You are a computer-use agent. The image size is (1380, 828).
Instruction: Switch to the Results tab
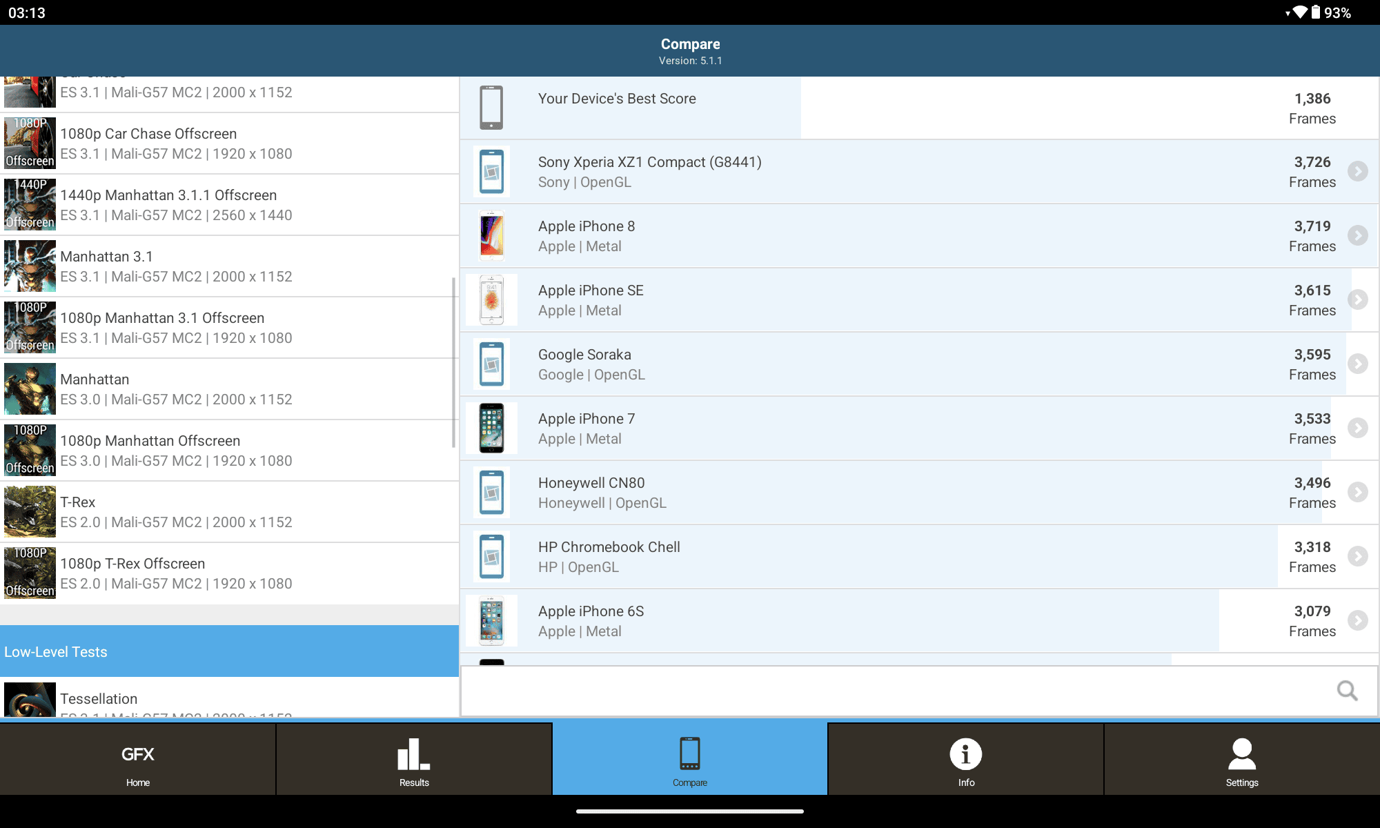point(414,759)
